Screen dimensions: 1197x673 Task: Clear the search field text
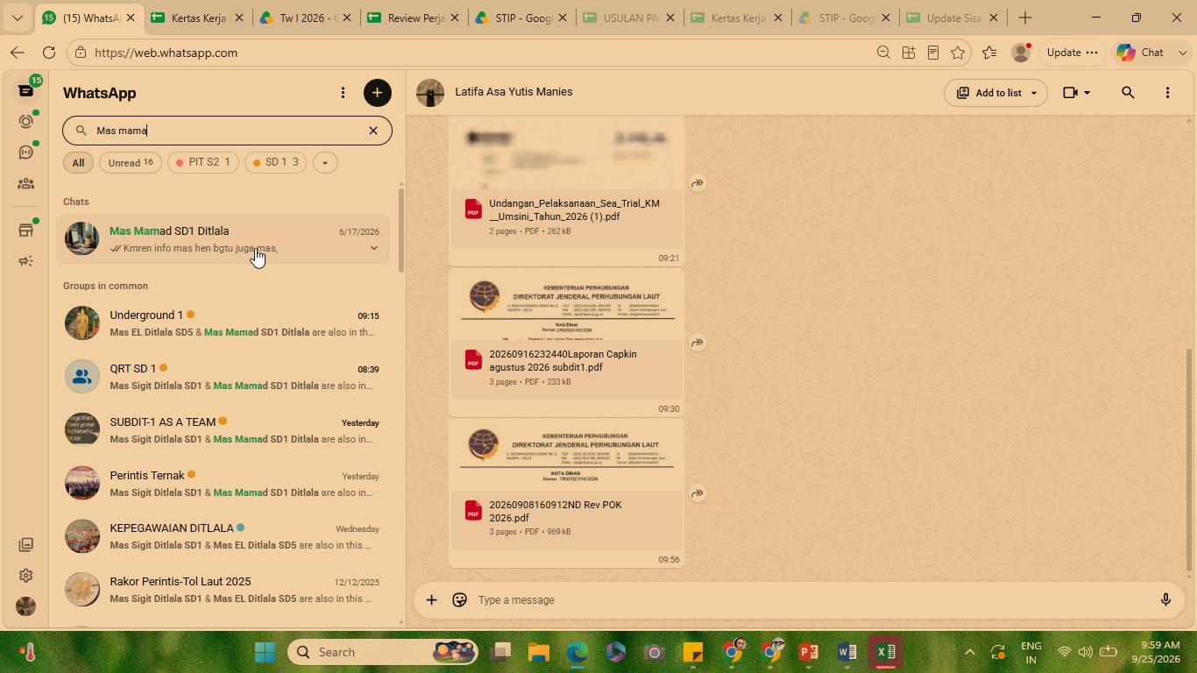coord(373,131)
